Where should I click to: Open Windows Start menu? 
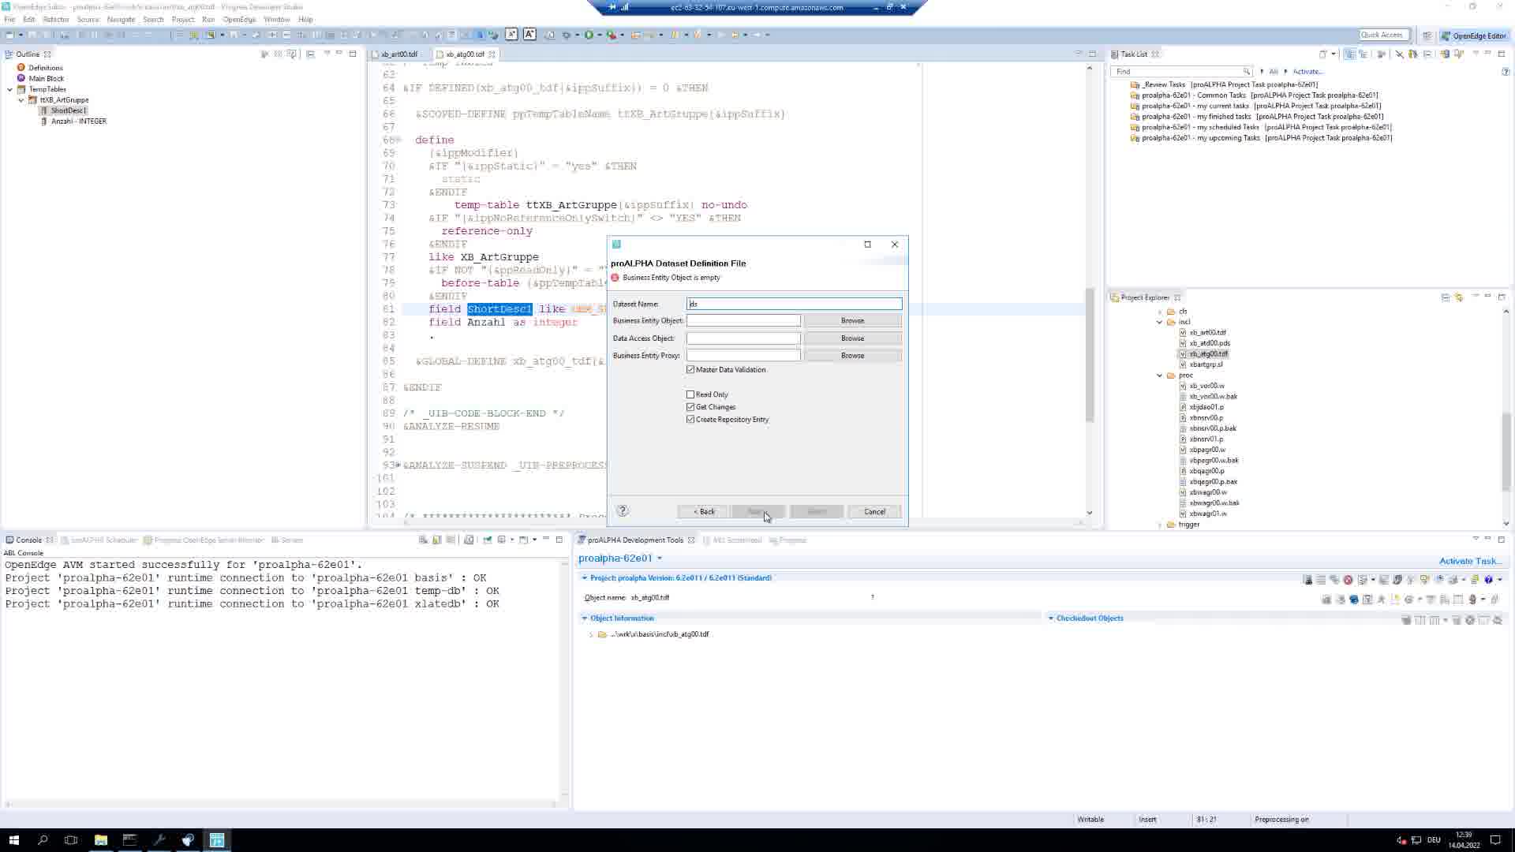[13, 840]
